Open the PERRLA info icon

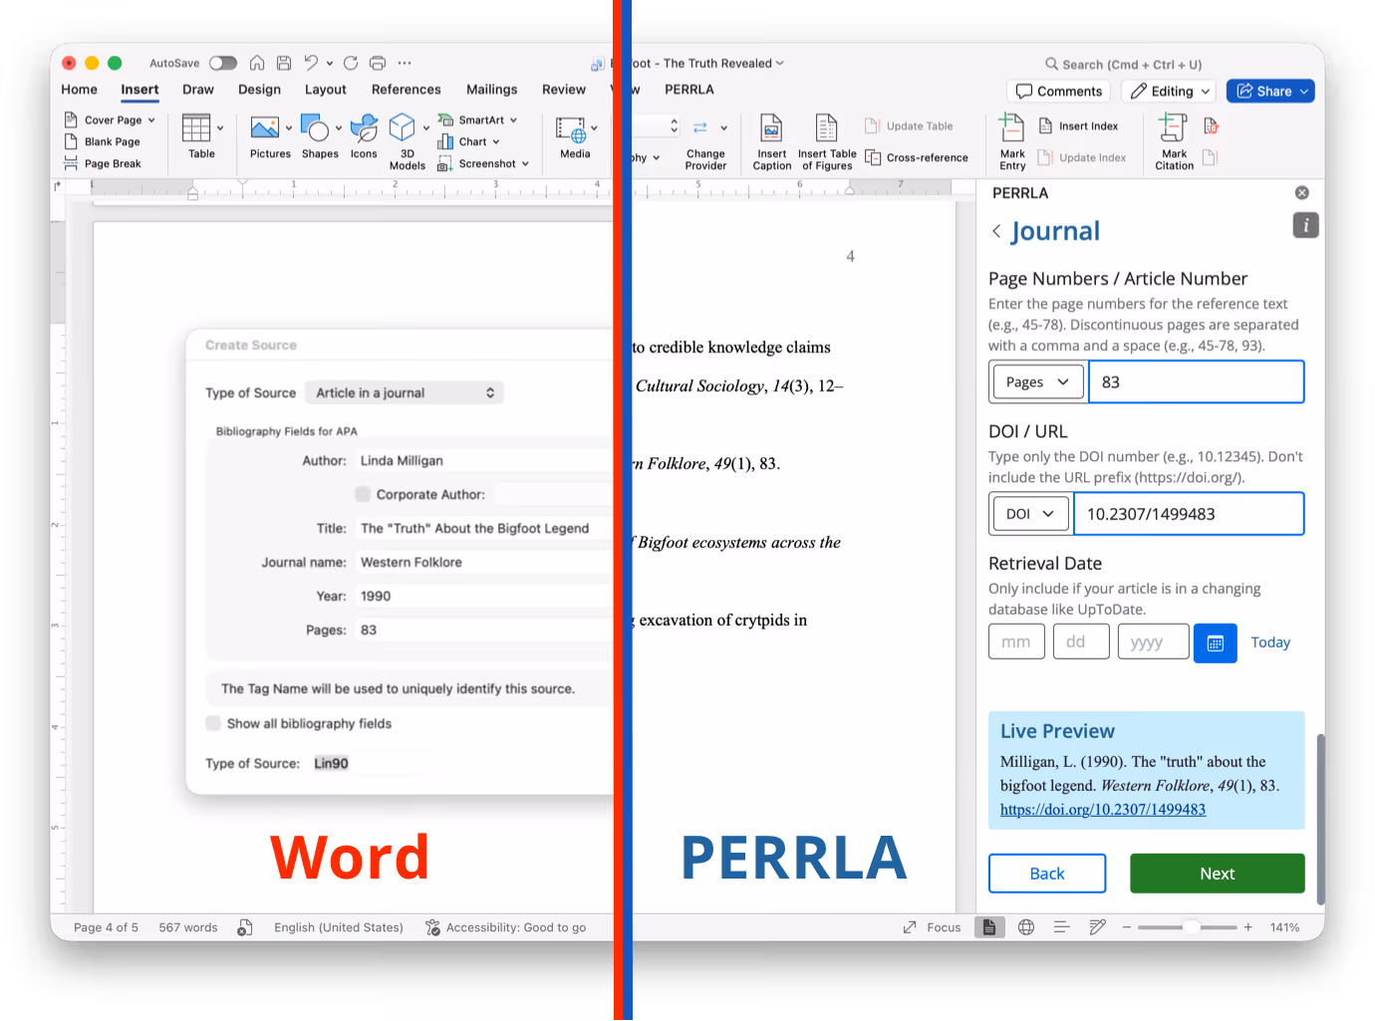(1305, 225)
